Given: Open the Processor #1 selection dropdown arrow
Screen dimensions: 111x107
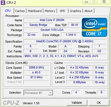Looking at the screenshot, I should point(50,93).
